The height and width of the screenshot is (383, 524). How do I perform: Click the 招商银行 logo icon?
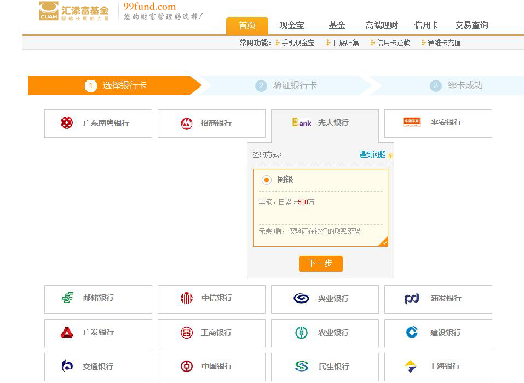[187, 124]
